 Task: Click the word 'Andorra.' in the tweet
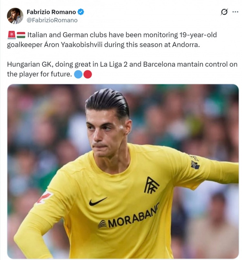(x=186, y=45)
